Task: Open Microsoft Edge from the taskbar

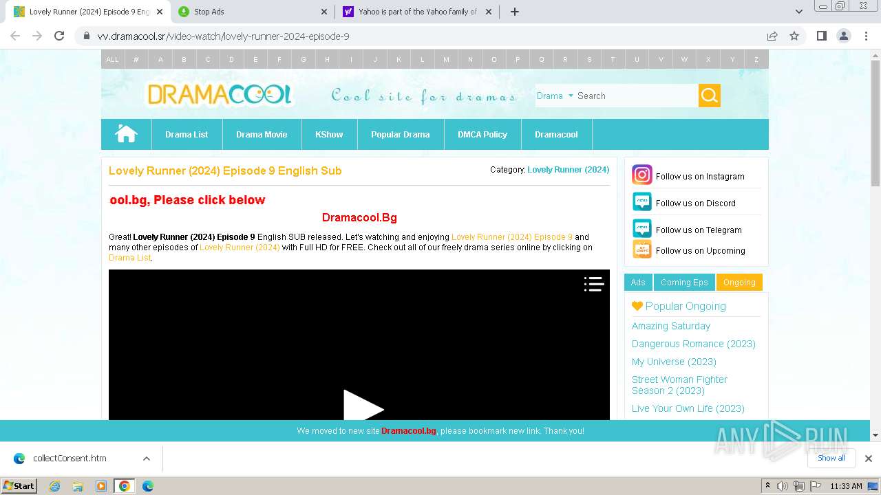Action: click(x=148, y=485)
